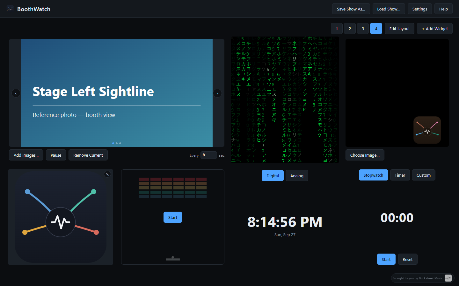
Task: Open the Save Show As dialog
Action: 351,9
